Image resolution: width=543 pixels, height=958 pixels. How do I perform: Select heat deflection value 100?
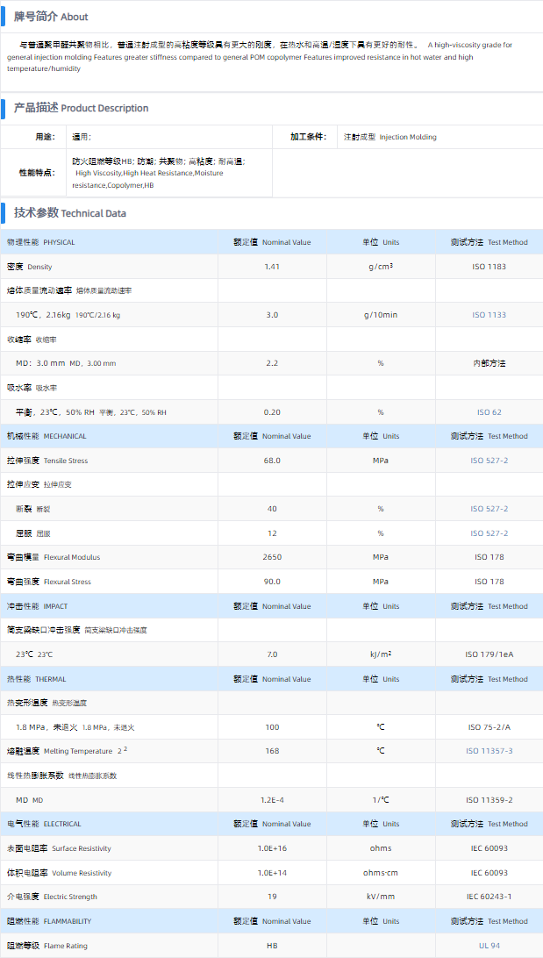[272, 727]
